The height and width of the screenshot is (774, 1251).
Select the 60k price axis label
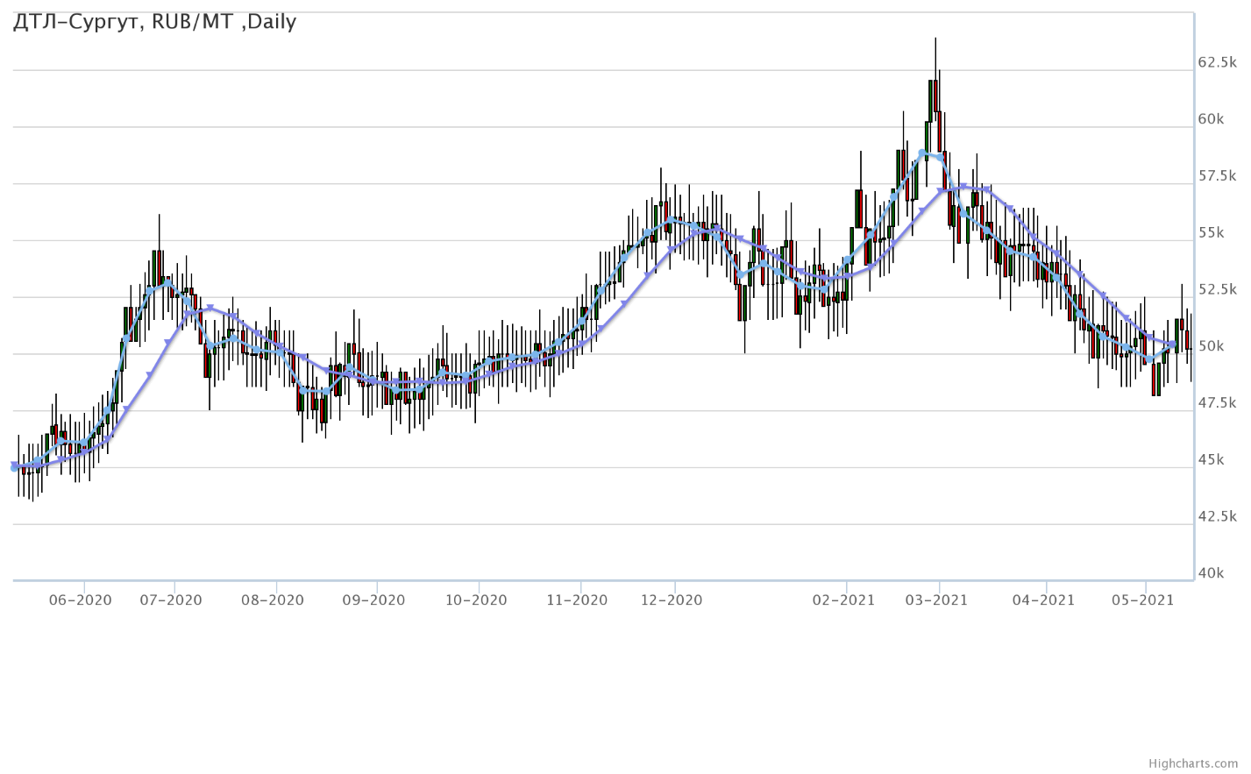point(1211,120)
